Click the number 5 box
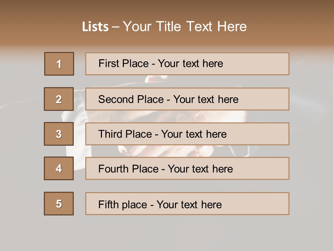Image resolution: width=334 pixels, height=251 pixels. click(x=59, y=204)
